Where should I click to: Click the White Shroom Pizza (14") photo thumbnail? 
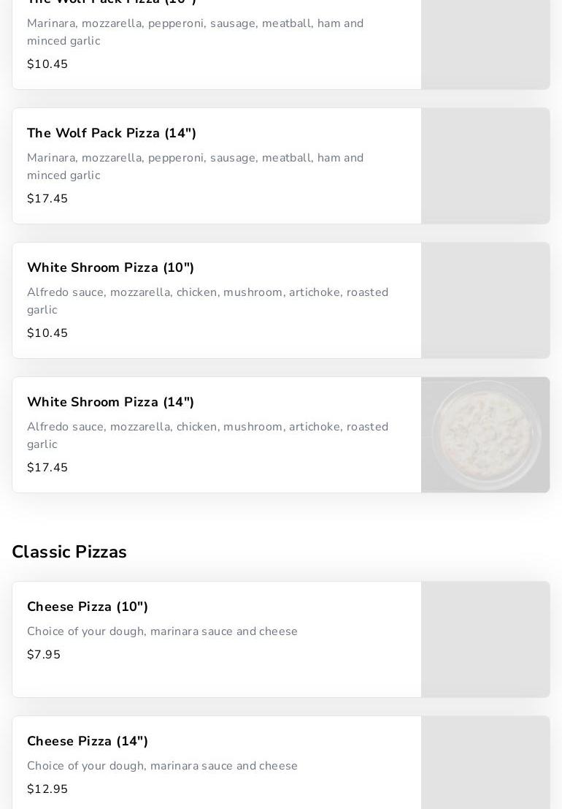(485, 435)
